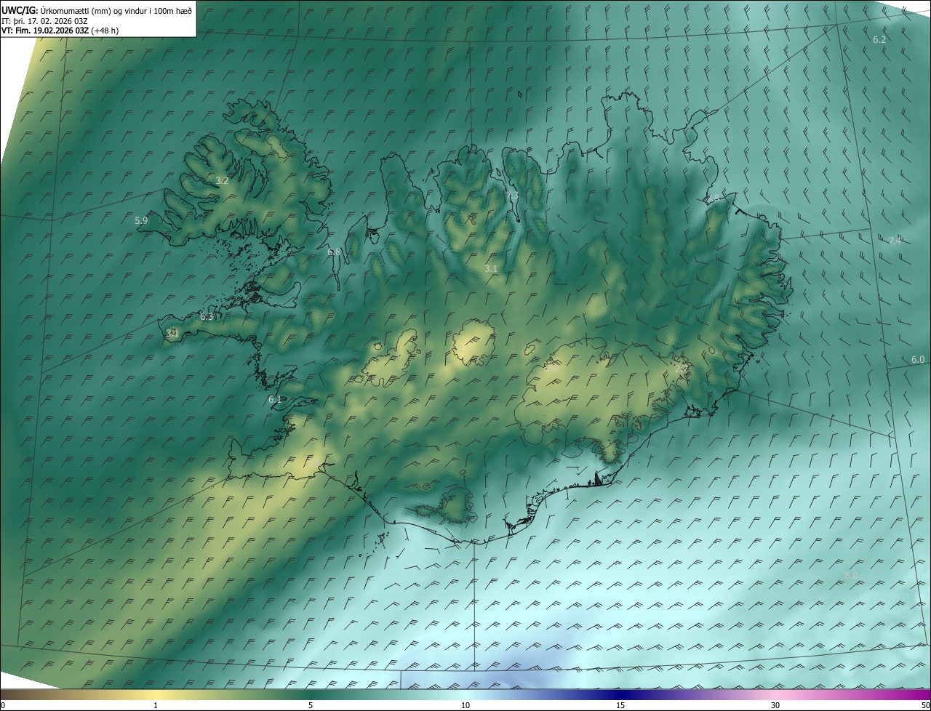Screen dimensions: 931x711
Task: Click the 8.0 value label
Action: pyautogui.click(x=851, y=575)
